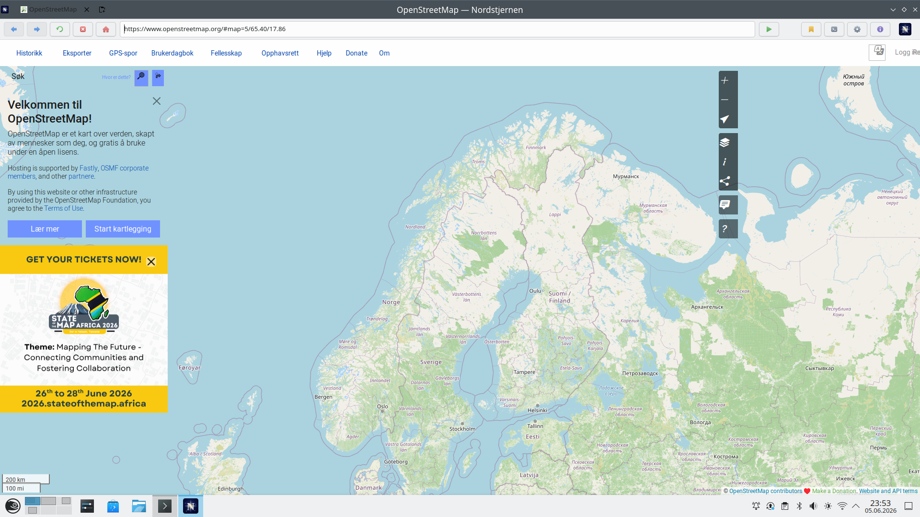
Task: Open the terminal taskbar entry
Action: [165, 506]
